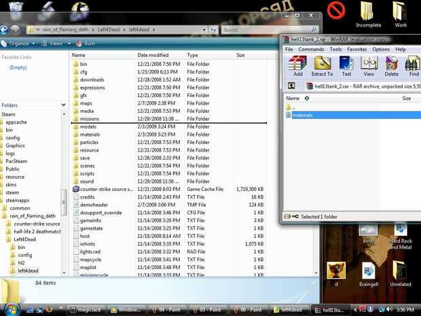Go up one level in WinRAR archive
Image resolution: width=421 pixels, height=316 pixels.
click(291, 86)
